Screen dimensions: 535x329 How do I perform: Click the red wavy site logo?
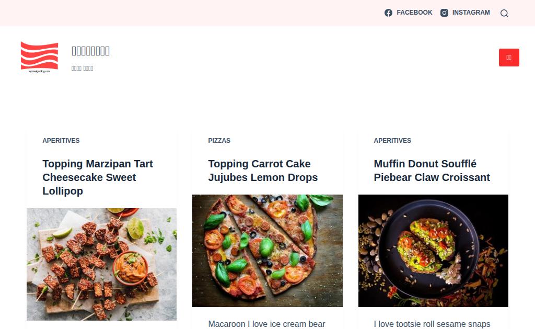39,57
